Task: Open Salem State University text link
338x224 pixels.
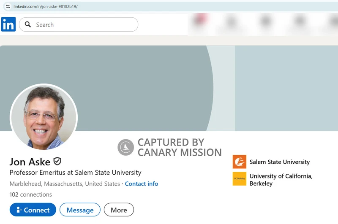Action: click(x=279, y=162)
